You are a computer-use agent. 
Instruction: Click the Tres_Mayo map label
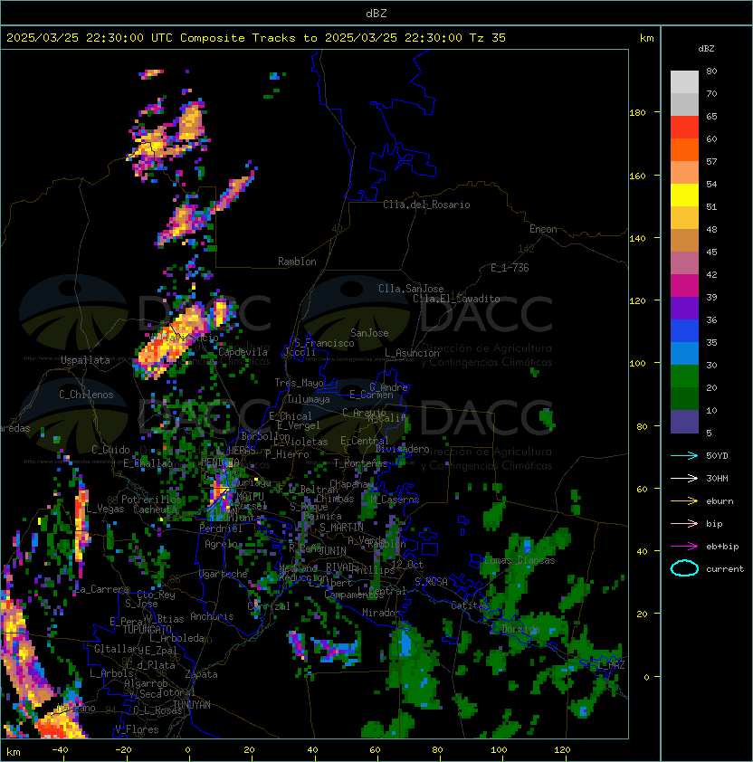(299, 383)
